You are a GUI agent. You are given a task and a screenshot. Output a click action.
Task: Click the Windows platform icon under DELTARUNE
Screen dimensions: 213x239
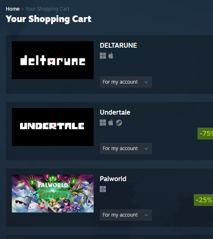[103, 56]
